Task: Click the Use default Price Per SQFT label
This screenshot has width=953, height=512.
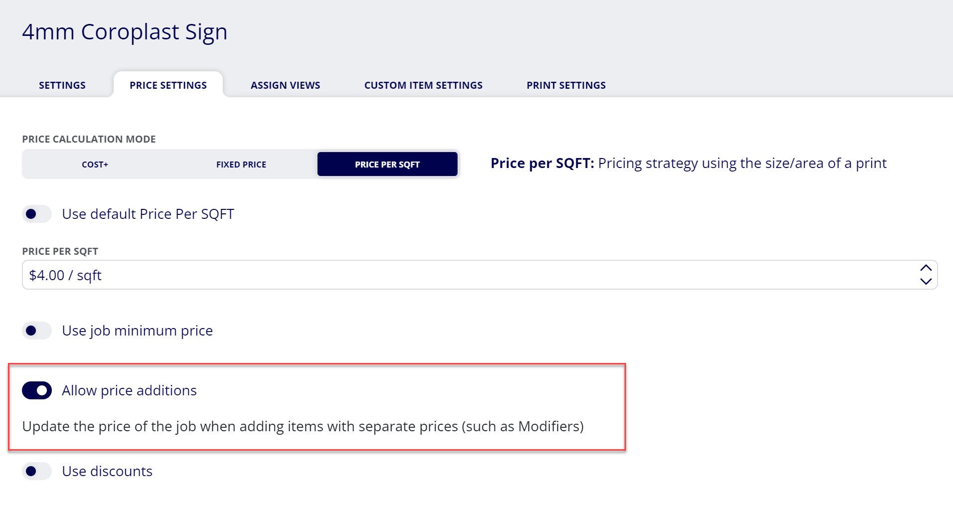Action: click(x=148, y=214)
